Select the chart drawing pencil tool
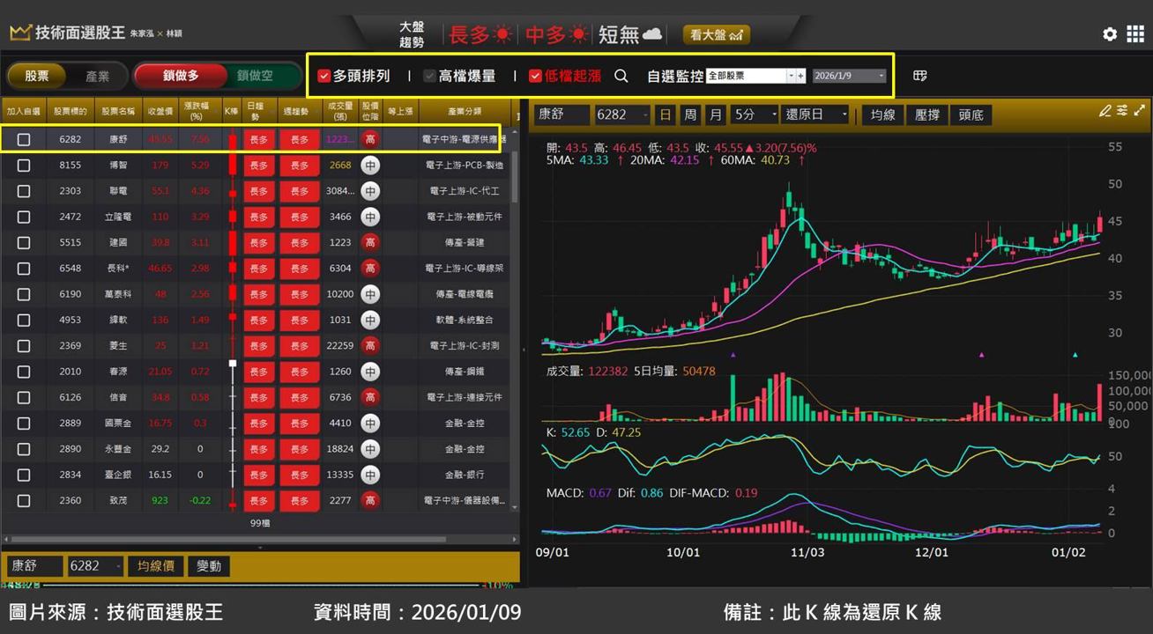This screenshot has width=1153, height=634. (x=1105, y=111)
